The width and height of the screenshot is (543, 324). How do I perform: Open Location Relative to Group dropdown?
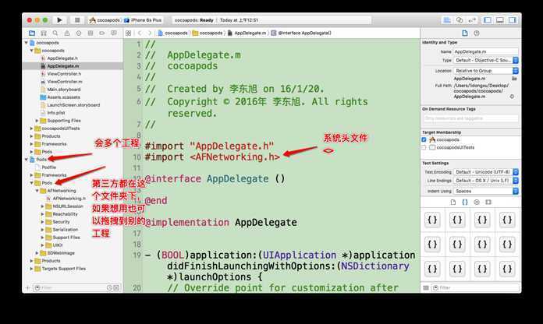coord(486,71)
